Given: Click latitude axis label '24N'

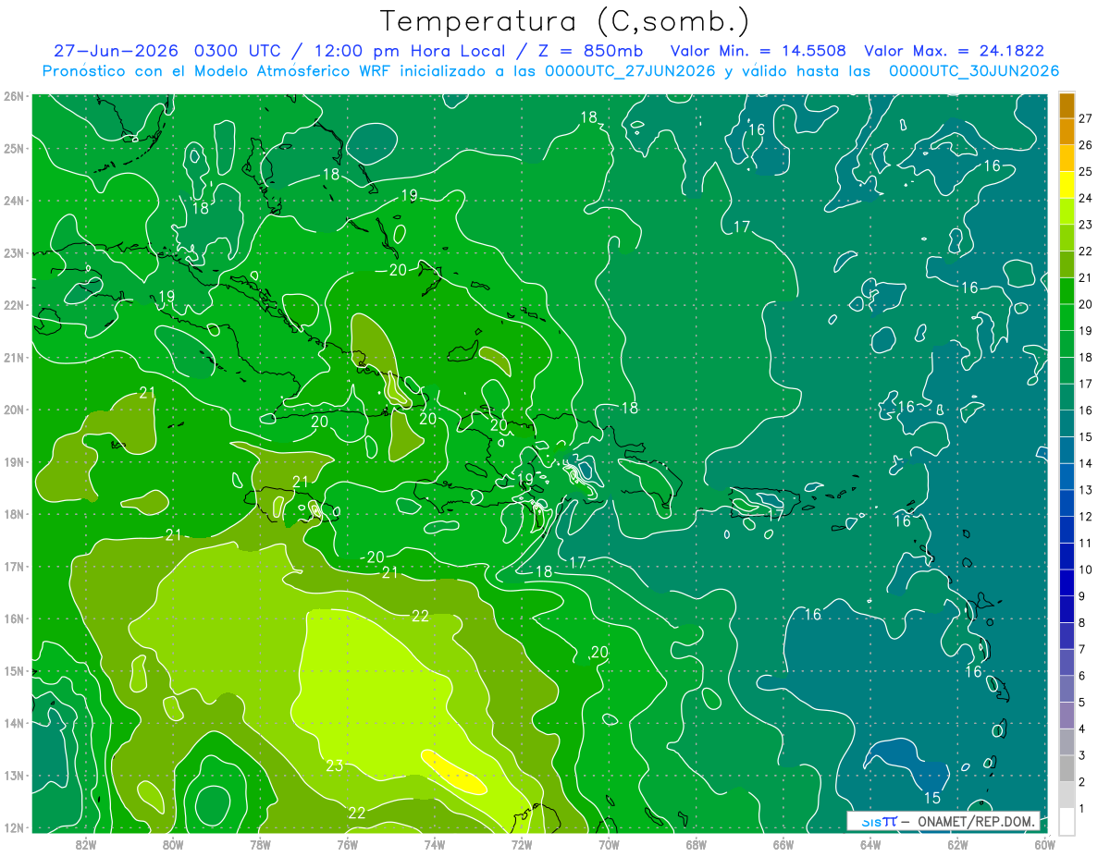Looking at the screenshot, I should (x=13, y=201).
